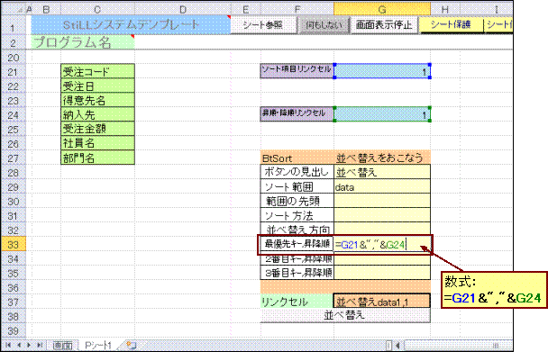Click the insert new sheet tab icon

131,345
